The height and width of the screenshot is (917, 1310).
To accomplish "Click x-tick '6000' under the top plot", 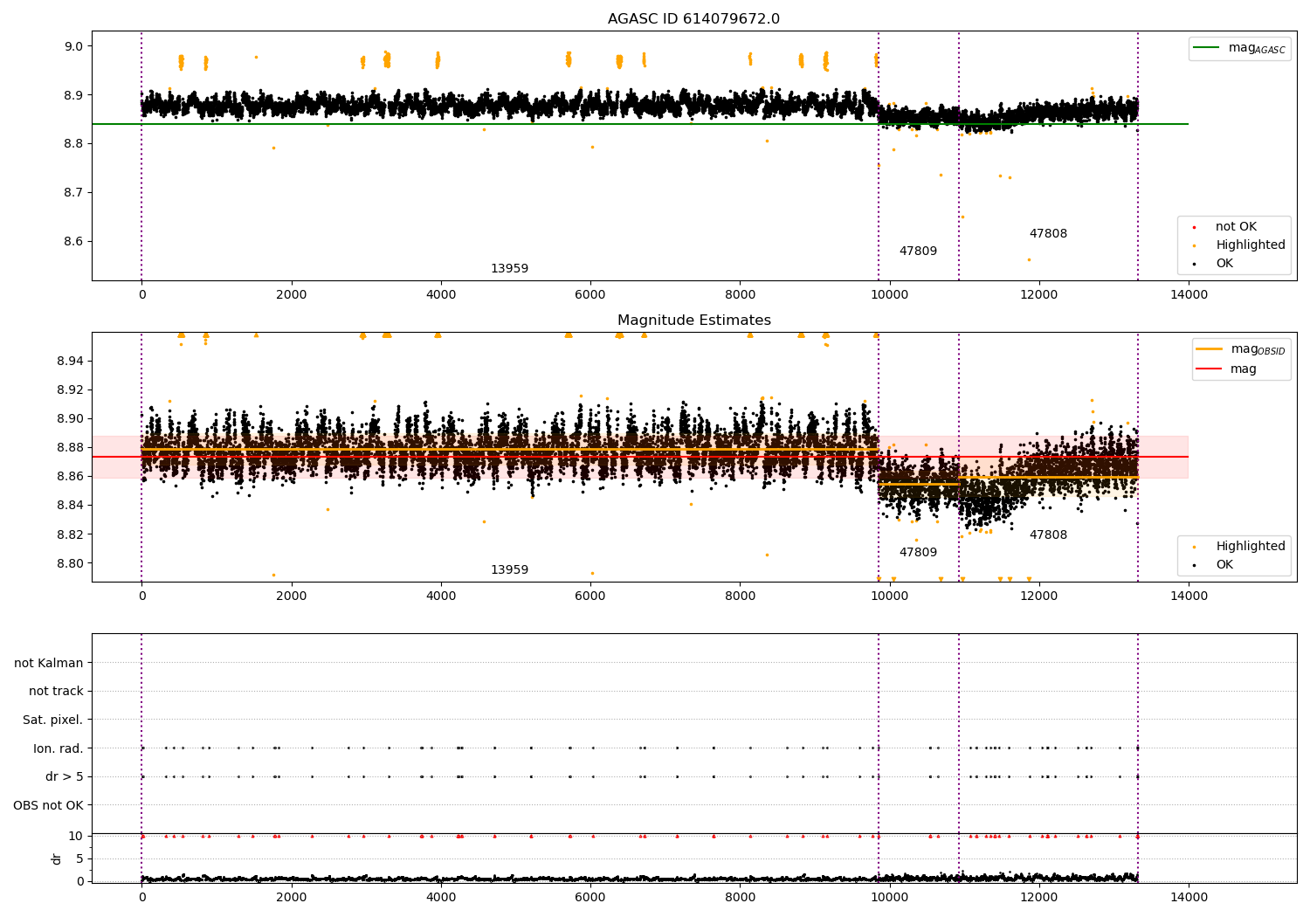I will pyautogui.click(x=590, y=294).
